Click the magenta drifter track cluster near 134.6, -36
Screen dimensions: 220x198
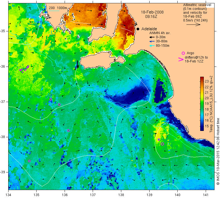pos(24,69)
